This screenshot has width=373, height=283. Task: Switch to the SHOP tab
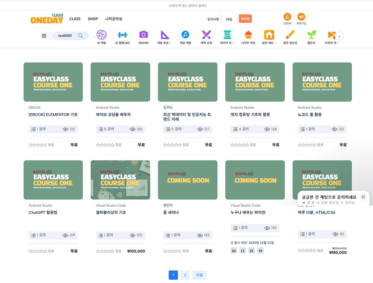tap(93, 19)
